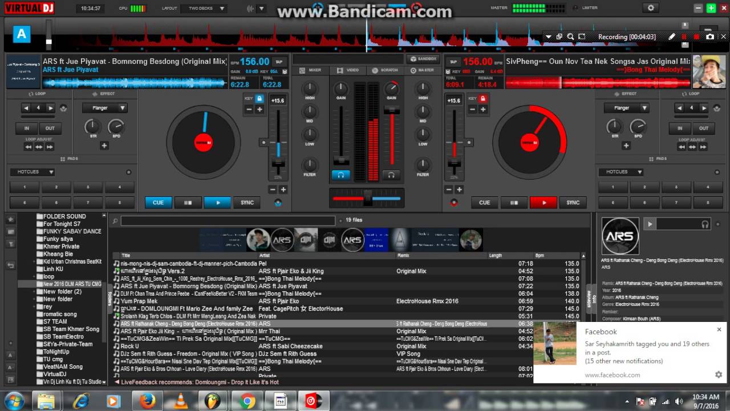The image size is (730, 411).
Task: Double the left deck loop with the double-right arrow
Action: tap(50, 147)
